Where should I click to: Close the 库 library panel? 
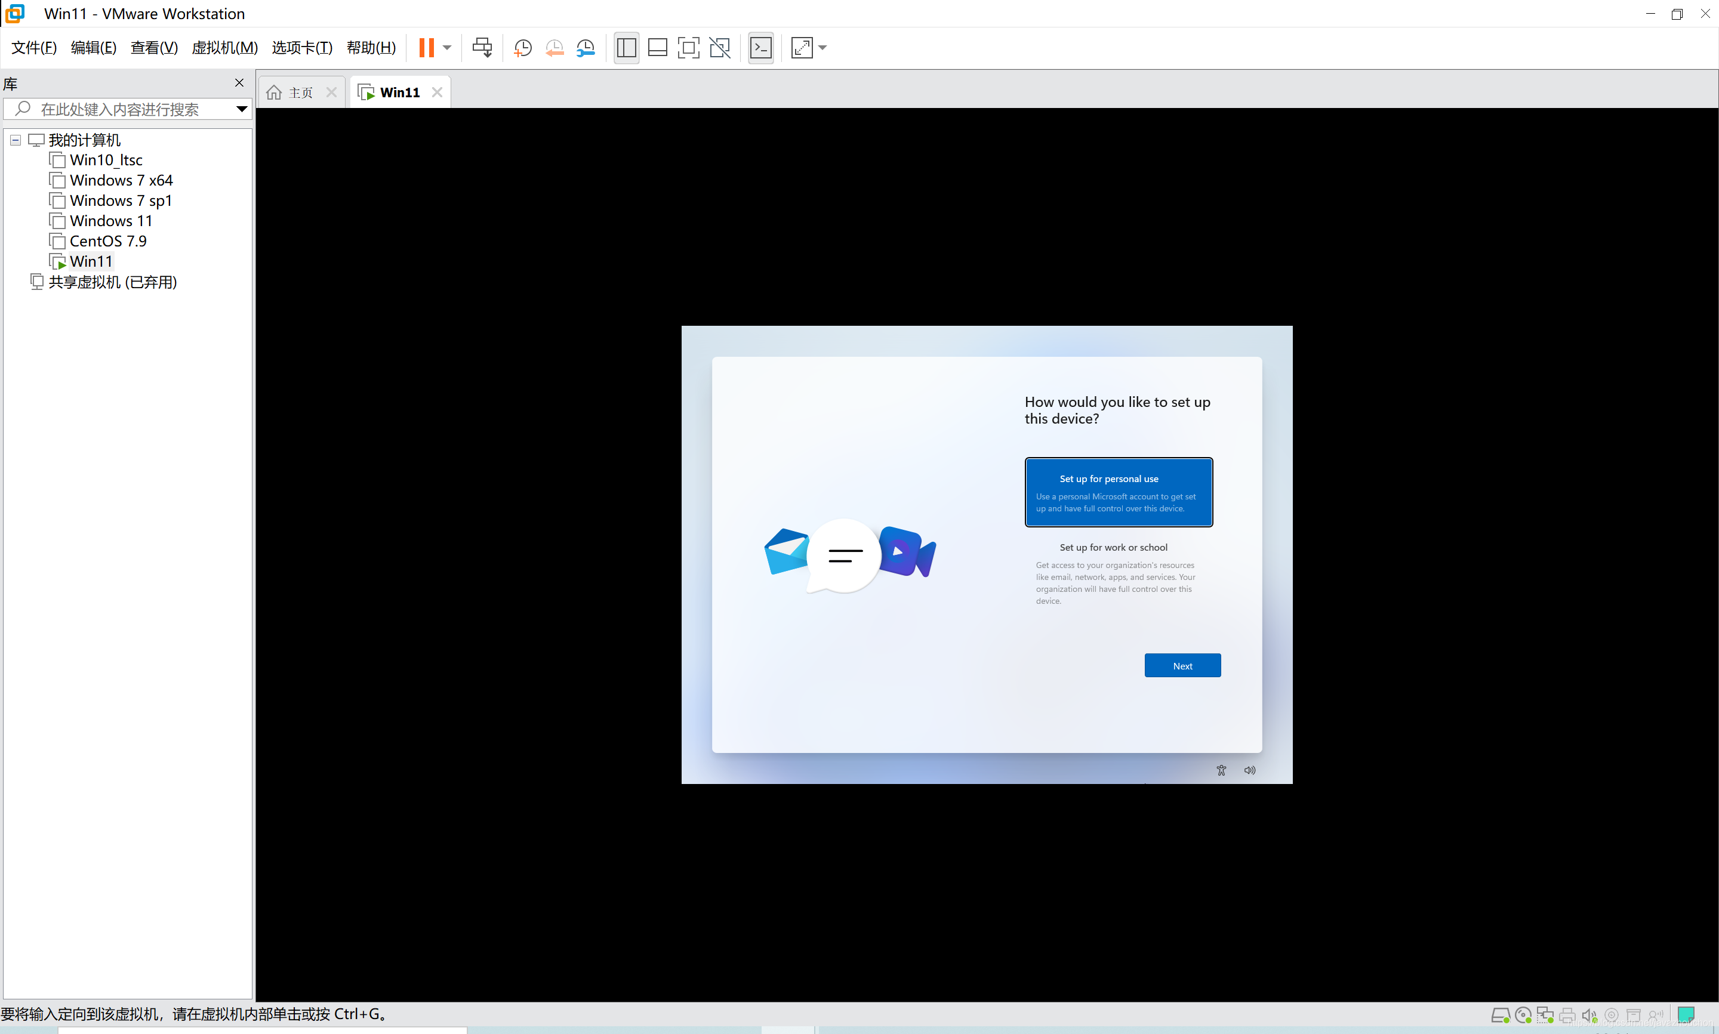click(239, 83)
